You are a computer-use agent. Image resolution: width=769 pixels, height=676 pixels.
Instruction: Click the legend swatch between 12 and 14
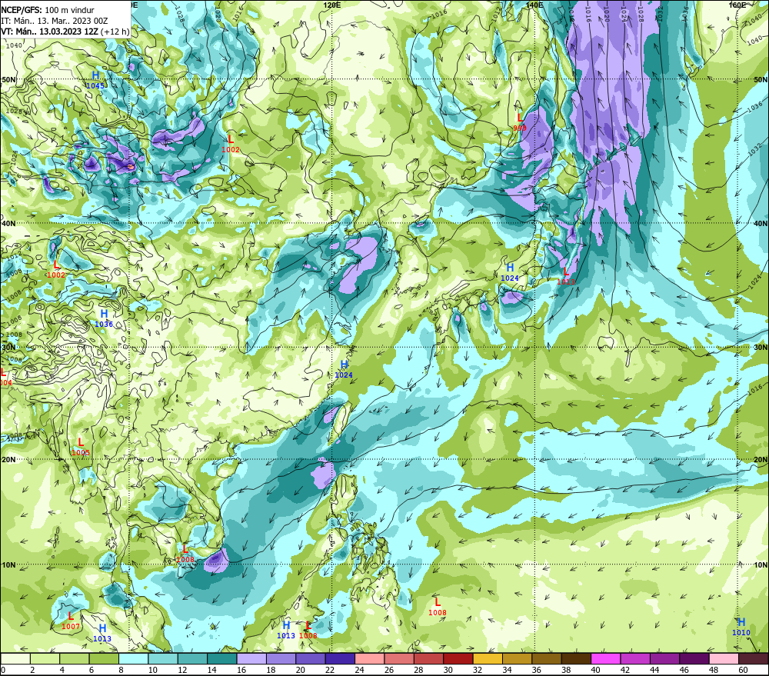pyautogui.click(x=193, y=658)
